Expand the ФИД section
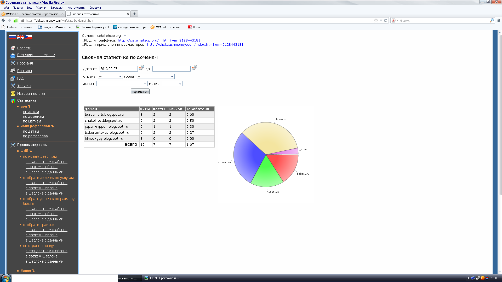Screen dimensions: 502x282 point(26,151)
